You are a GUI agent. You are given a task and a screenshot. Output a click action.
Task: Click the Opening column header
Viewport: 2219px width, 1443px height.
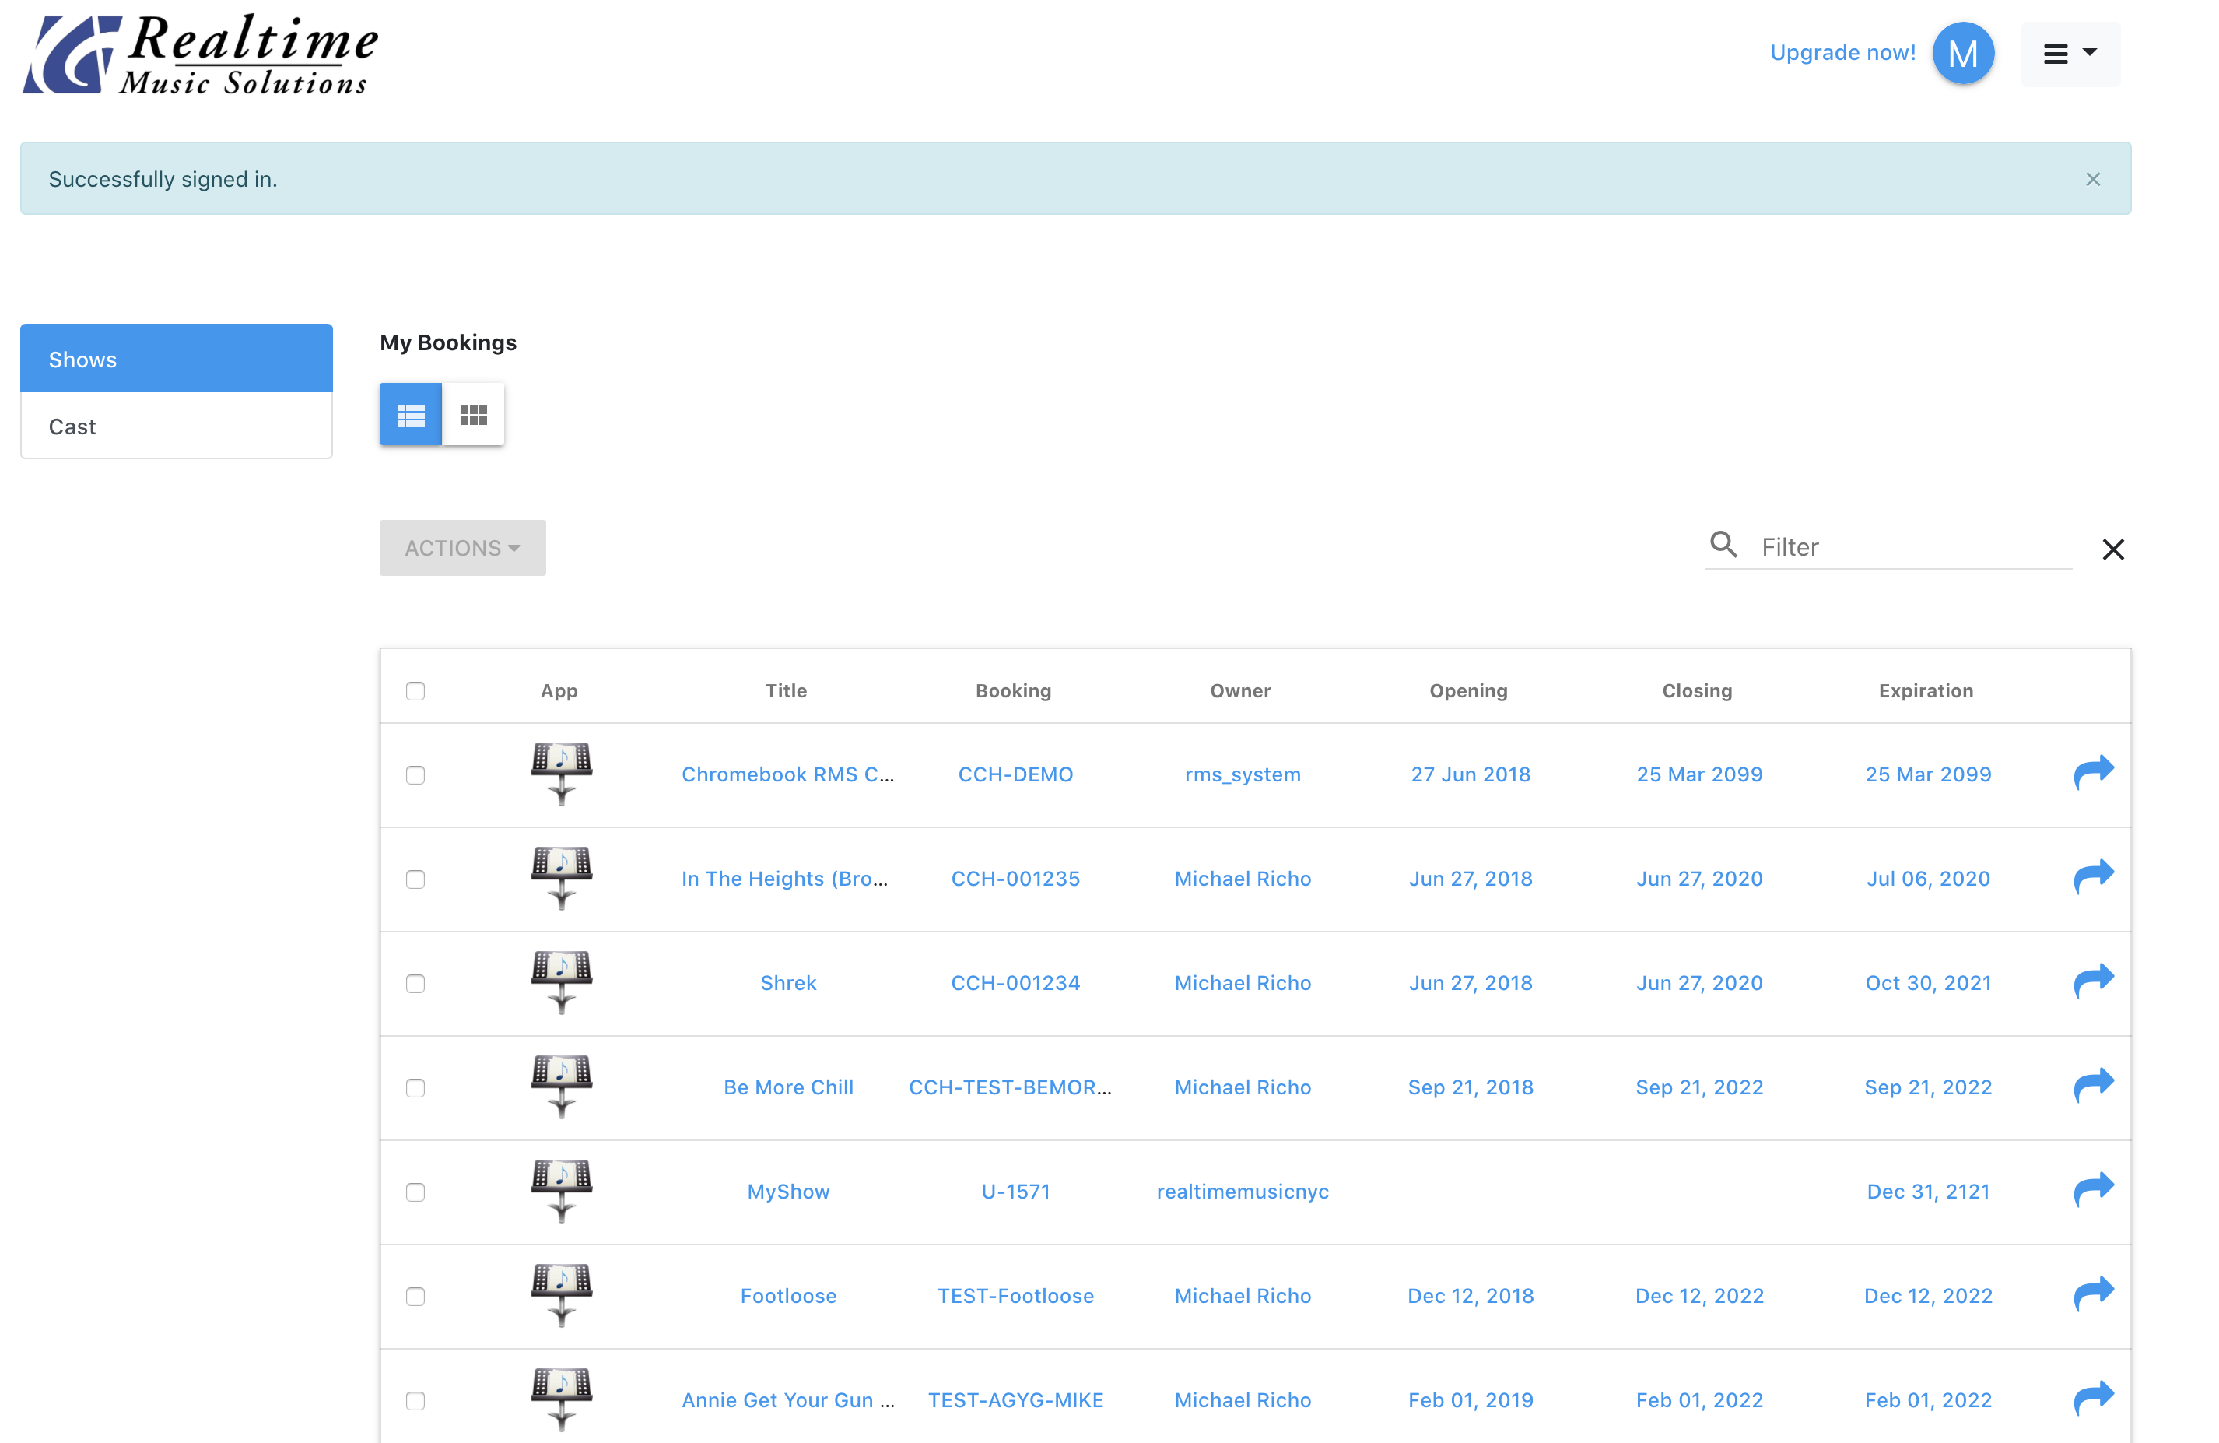(1468, 691)
